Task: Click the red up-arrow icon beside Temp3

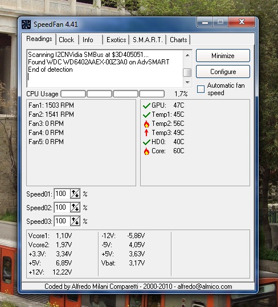Action: click(x=146, y=133)
